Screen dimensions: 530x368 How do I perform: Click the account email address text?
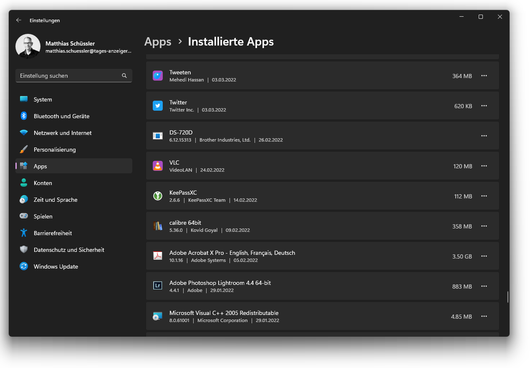[88, 51]
